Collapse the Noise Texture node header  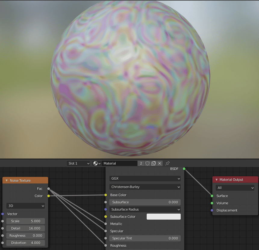(7, 180)
